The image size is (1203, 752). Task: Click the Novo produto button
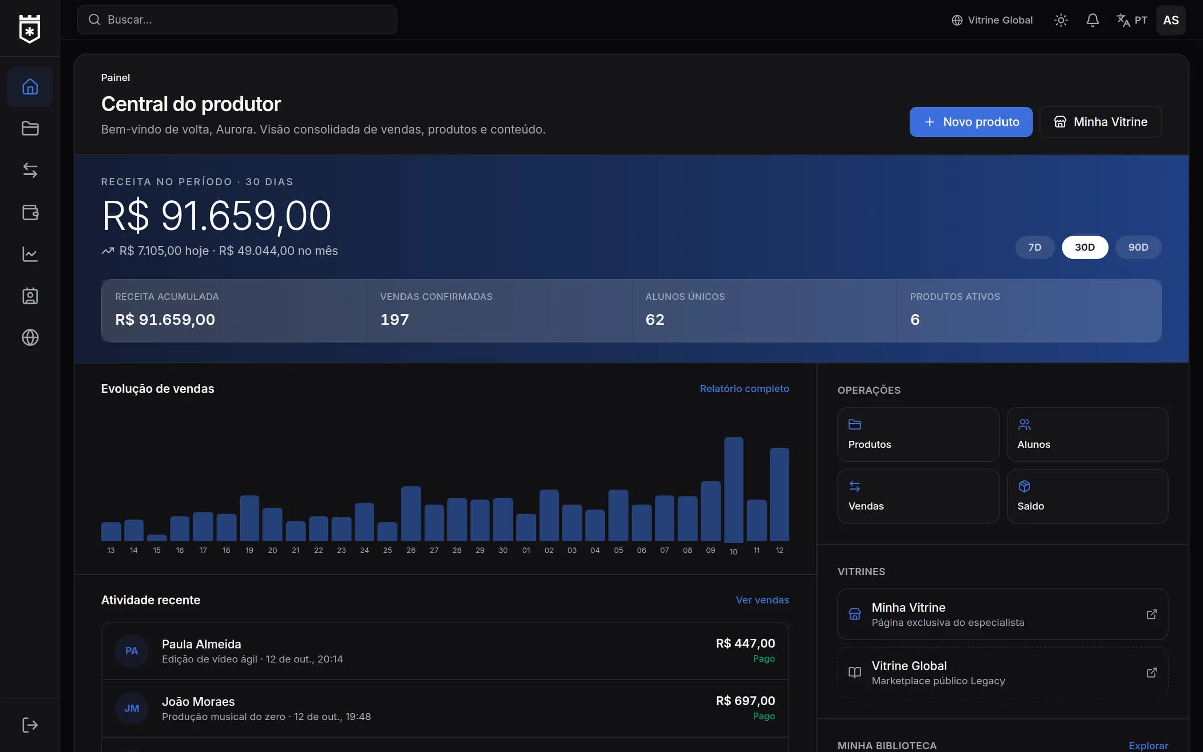coord(971,122)
